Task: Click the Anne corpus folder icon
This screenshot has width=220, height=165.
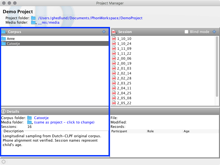Action: click(4, 39)
